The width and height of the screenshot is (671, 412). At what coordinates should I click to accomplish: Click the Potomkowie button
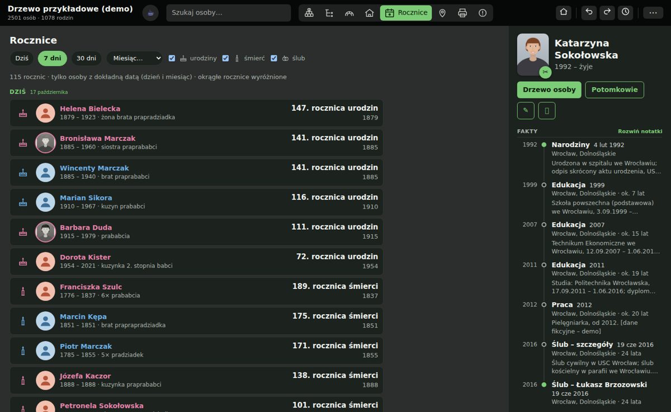(x=615, y=90)
